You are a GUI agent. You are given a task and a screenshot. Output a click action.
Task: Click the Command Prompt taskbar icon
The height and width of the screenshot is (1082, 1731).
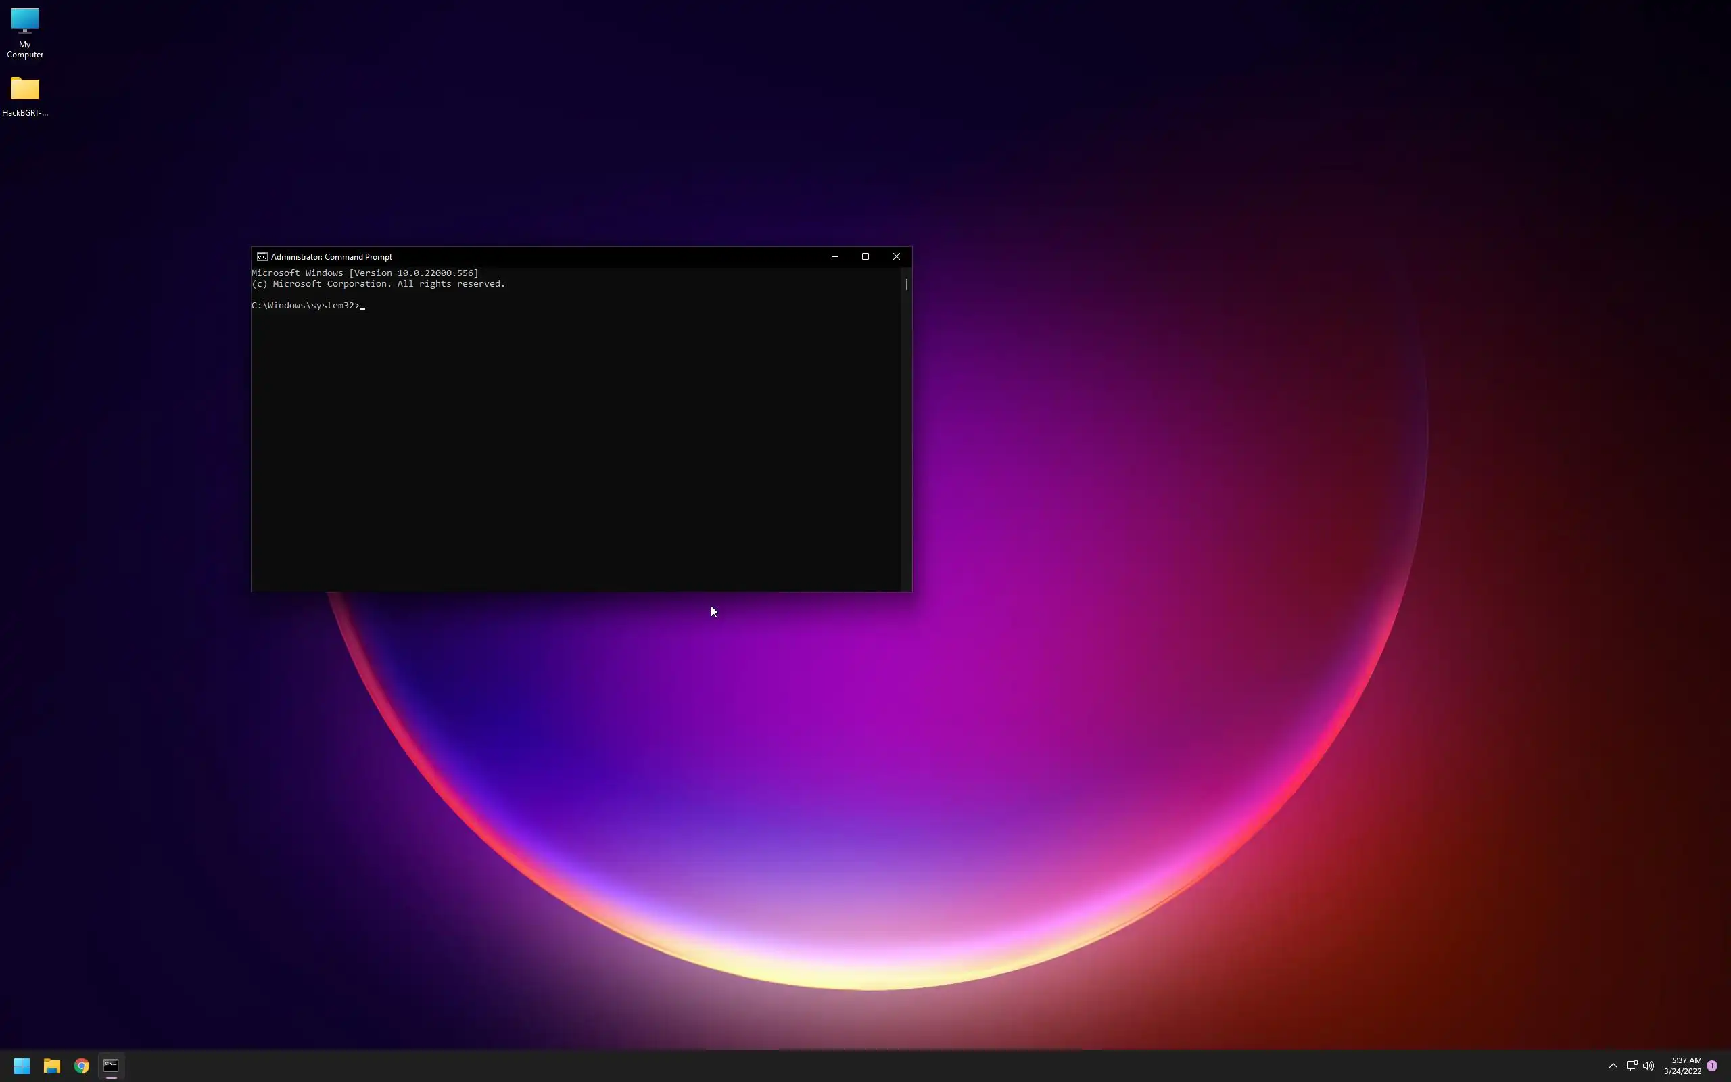tap(111, 1066)
